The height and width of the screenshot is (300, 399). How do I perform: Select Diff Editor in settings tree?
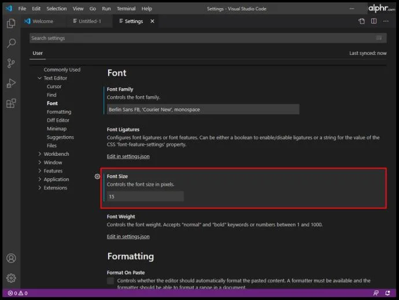tap(58, 121)
